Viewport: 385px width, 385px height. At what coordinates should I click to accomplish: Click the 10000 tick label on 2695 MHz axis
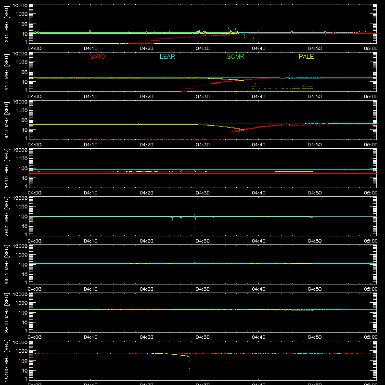20,198
